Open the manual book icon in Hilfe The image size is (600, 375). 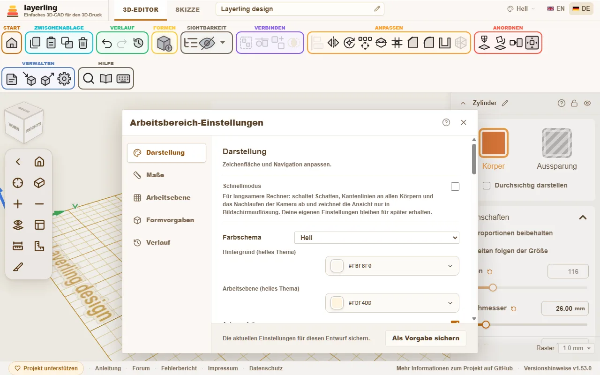106,79
